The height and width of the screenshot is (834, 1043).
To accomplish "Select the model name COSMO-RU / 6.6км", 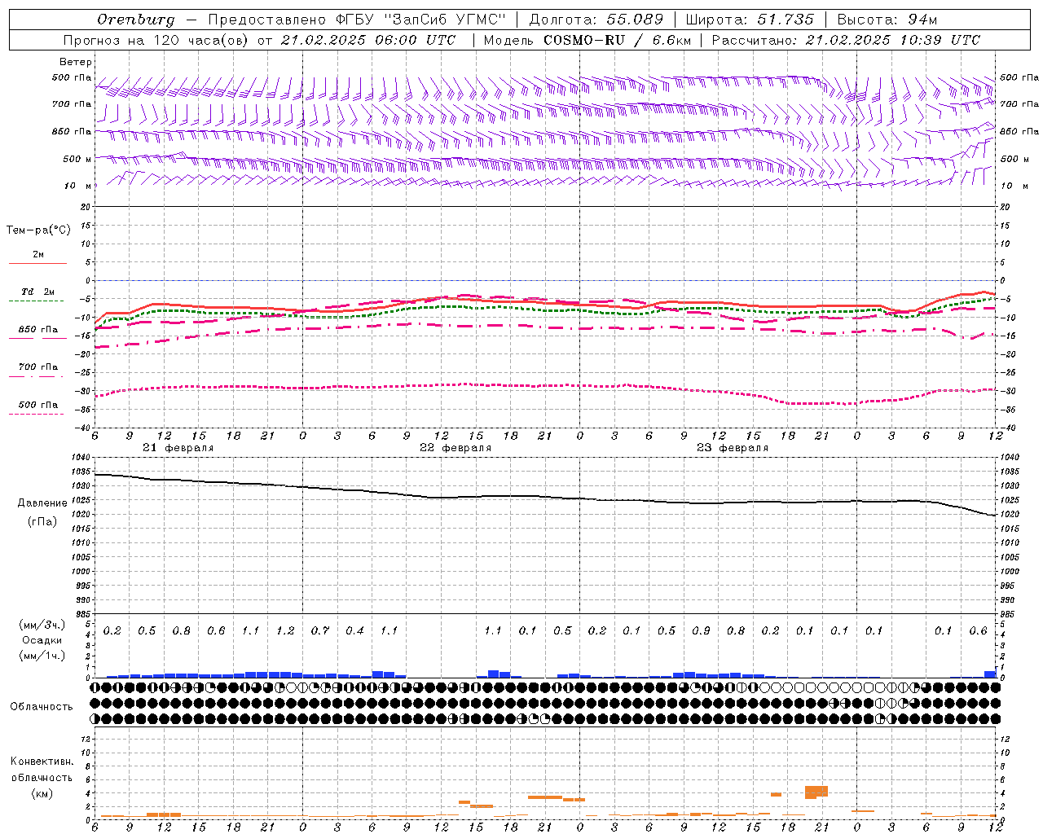I will [x=617, y=40].
